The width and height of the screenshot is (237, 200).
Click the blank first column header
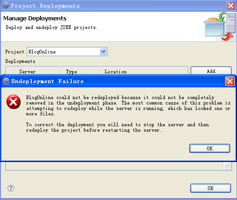pos(10,71)
